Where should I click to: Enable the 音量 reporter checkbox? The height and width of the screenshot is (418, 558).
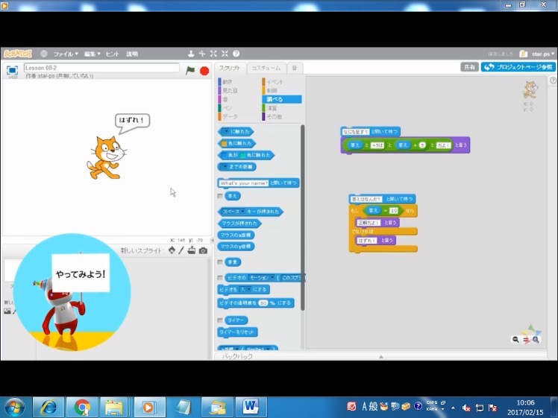coord(220,262)
